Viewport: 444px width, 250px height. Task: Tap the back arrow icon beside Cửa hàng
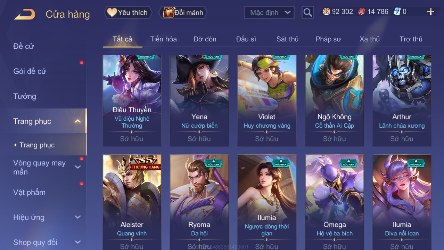tap(24, 14)
